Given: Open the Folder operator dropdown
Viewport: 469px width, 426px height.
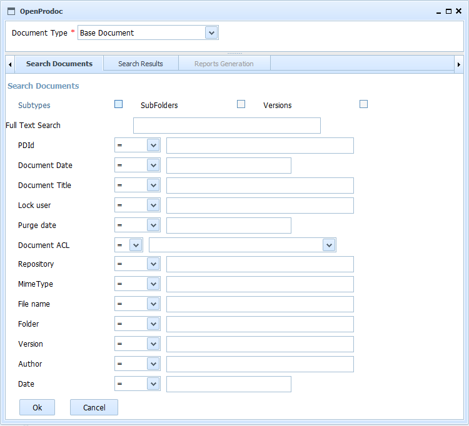Looking at the screenshot, I should tap(153, 324).
